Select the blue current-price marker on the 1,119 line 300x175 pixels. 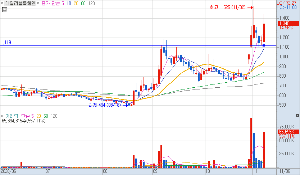pyautogui.click(x=264, y=45)
